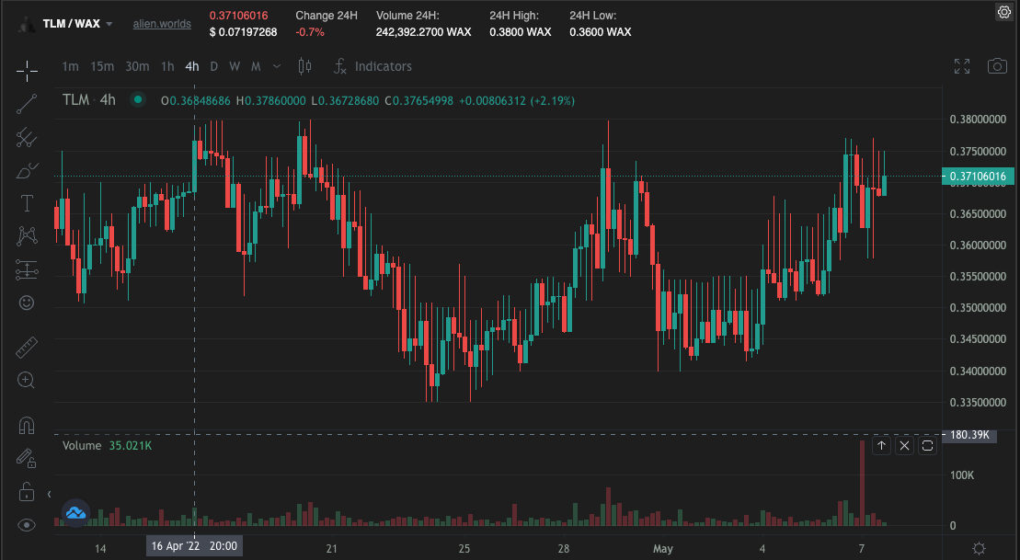This screenshot has width=1020, height=560.
Task: Switch to 1m timeframe
Action: pyautogui.click(x=70, y=66)
